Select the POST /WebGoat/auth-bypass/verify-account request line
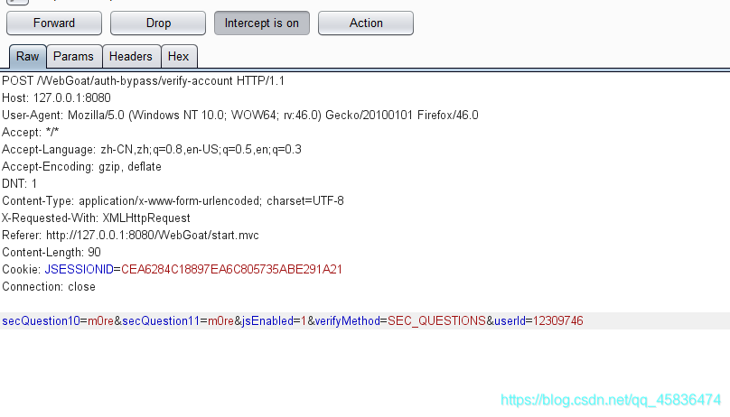730x417 pixels. click(143, 81)
